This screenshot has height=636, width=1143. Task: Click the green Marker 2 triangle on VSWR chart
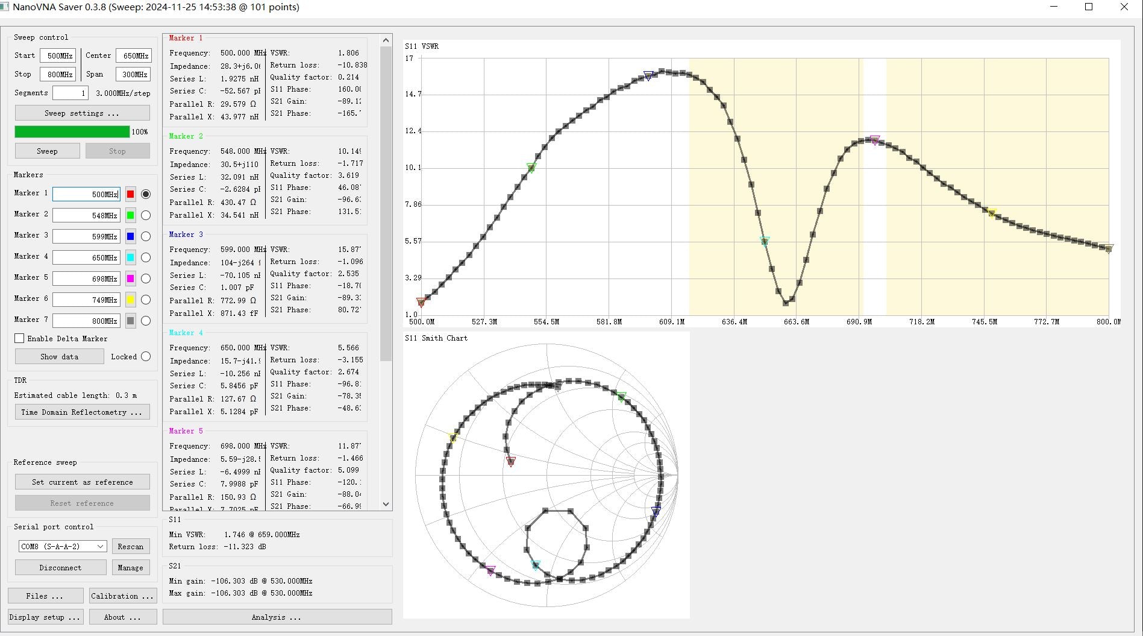531,167
